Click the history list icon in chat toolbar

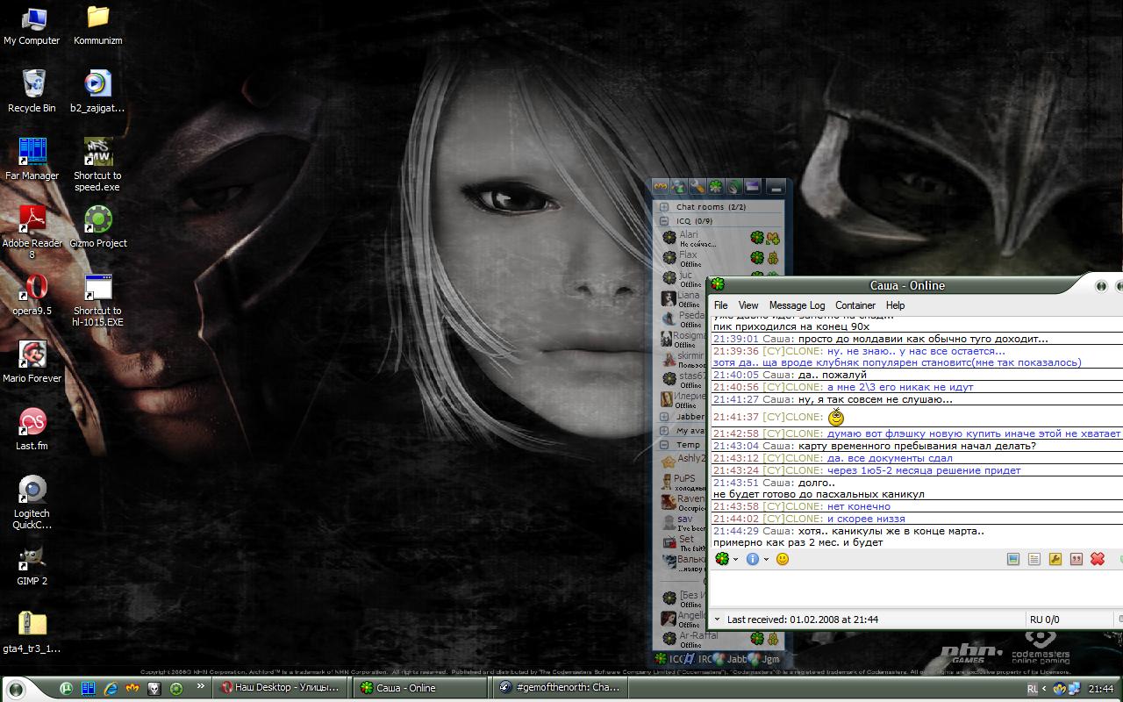(x=1034, y=559)
